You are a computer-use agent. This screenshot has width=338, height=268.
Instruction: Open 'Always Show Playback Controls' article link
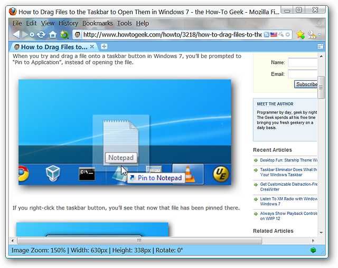click(x=288, y=216)
